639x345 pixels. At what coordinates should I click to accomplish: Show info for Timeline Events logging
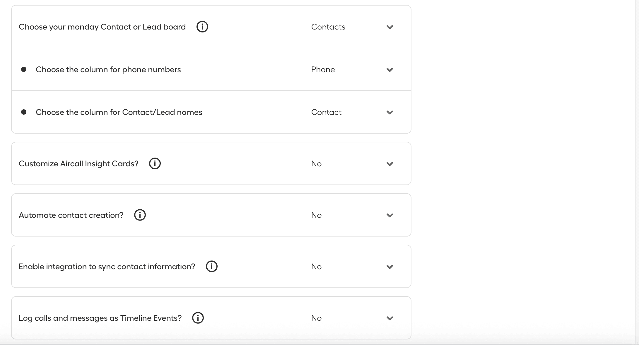(x=198, y=318)
